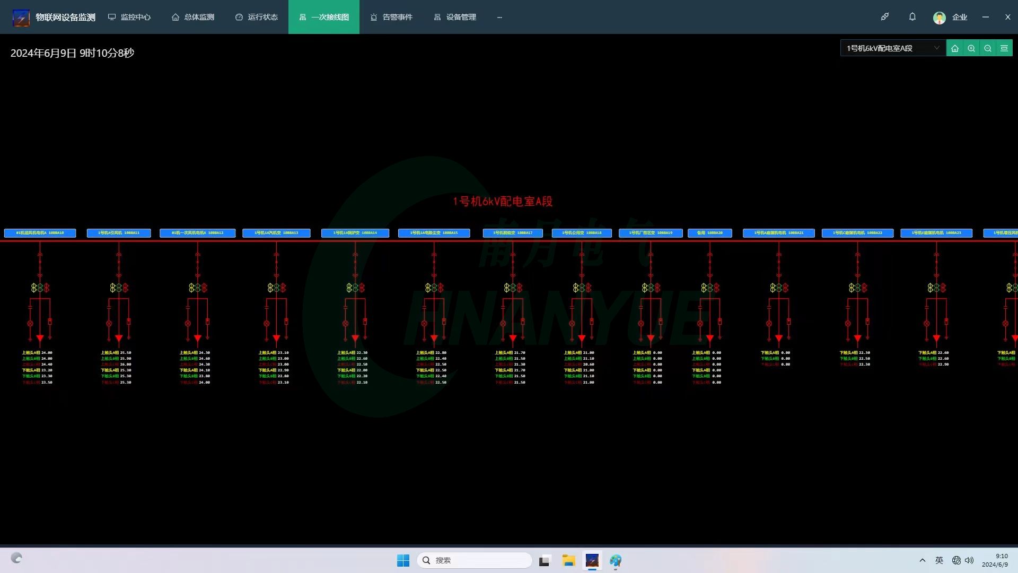Click the 1号机C磨煤机电机 10BBA22 label

point(857,233)
